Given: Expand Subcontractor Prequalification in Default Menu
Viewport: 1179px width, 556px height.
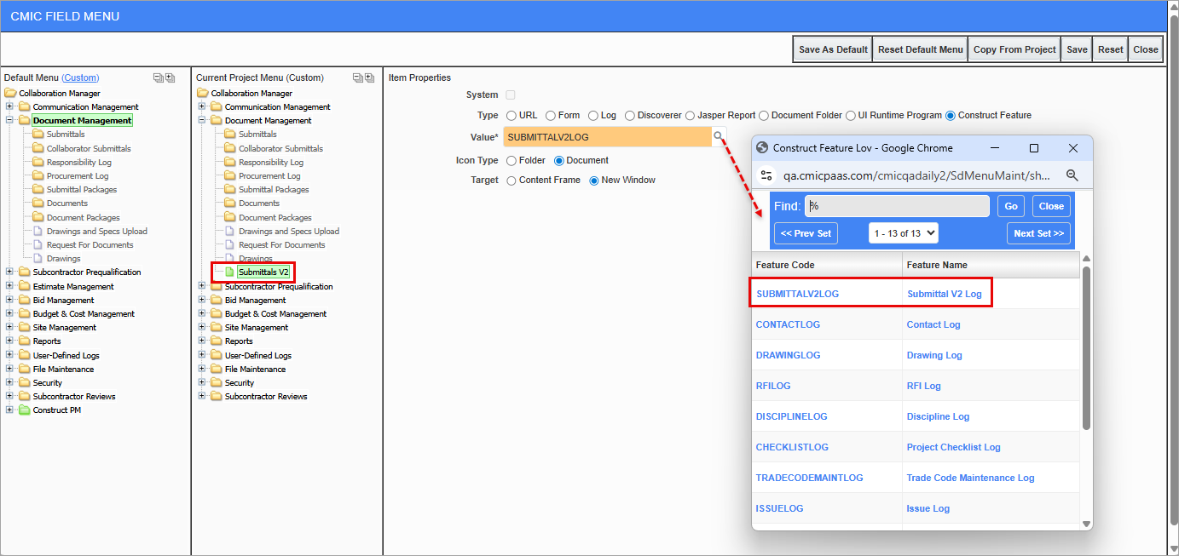Looking at the screenshot, I should [x=10, y=272].
